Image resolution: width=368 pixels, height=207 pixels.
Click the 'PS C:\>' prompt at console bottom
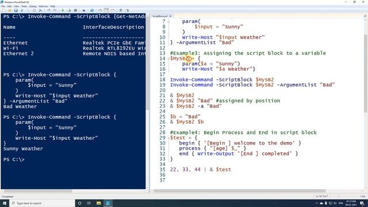[x=14, y=159]
